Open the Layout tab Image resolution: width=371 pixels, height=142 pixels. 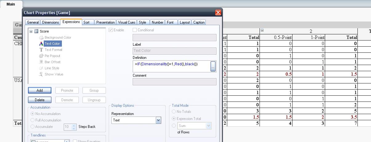(x=185, y=22)
